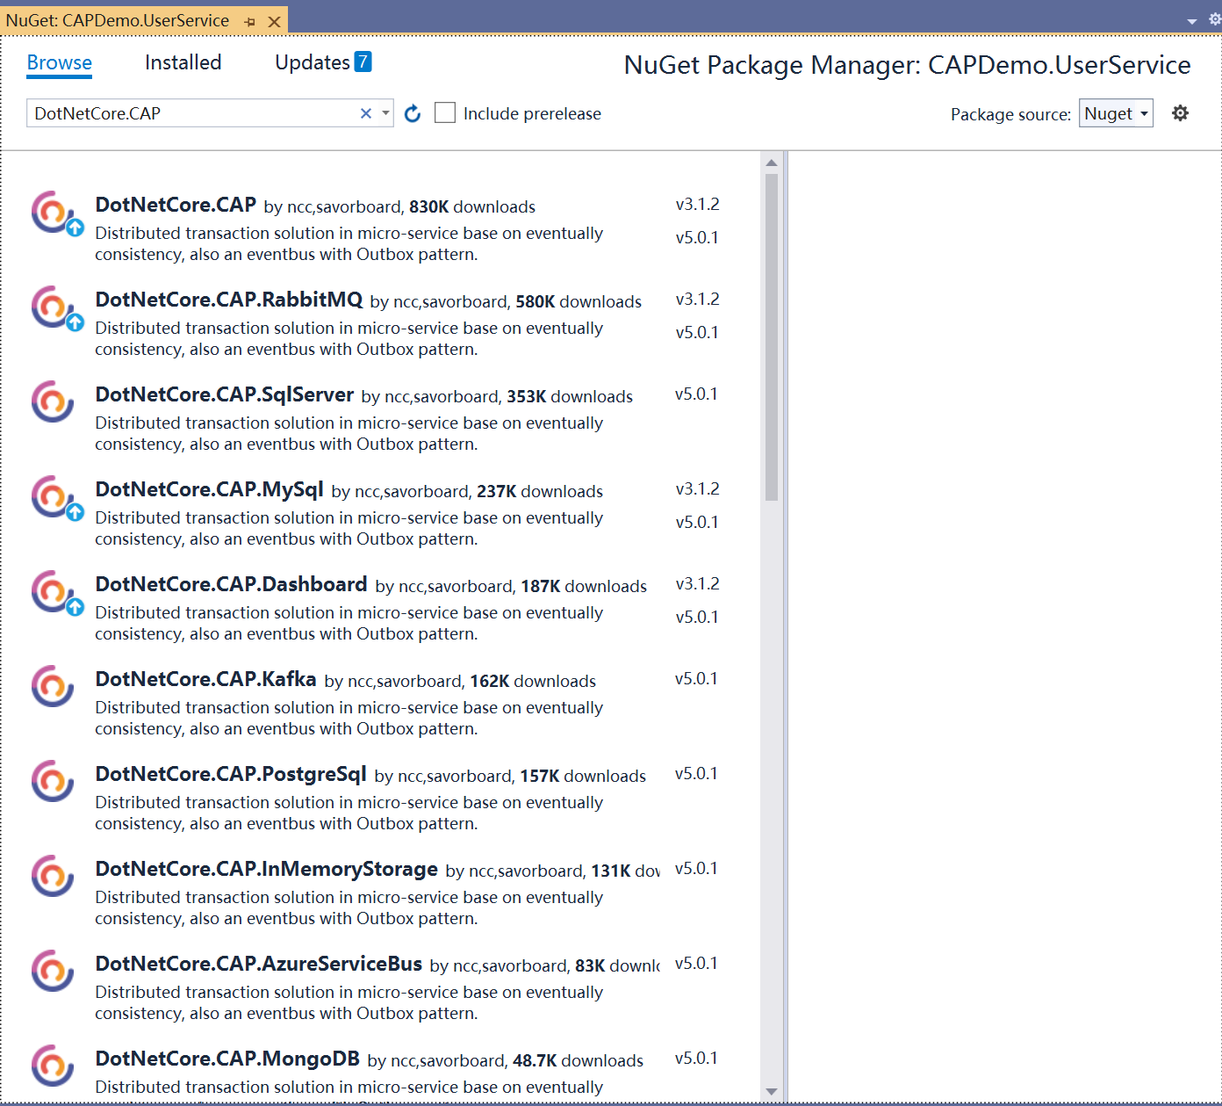Screen dimensions: 1222x1106
Task: Pin the NuGet document tab
Action: point(250,21)
